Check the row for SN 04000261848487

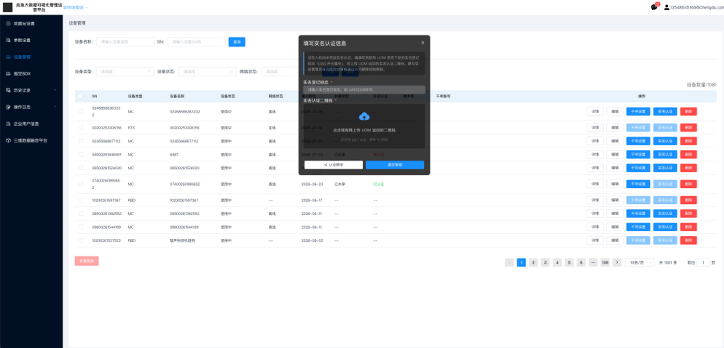tap(81, 154)
